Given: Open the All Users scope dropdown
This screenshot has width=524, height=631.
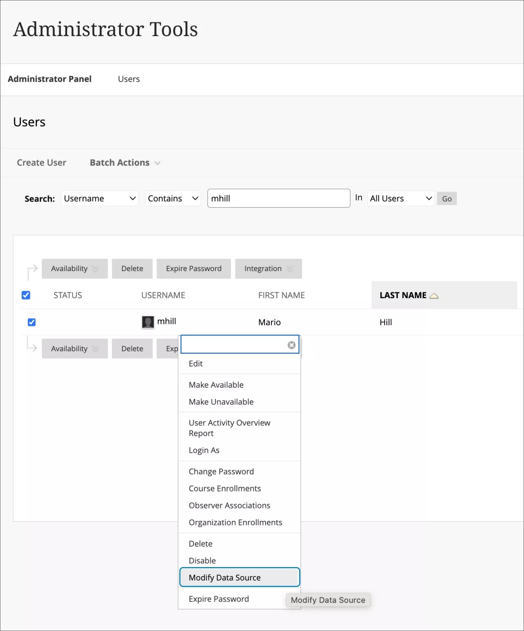Looking at the screenshot, I should pos(400,198).
